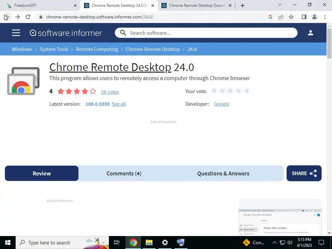
Task: Open the computer app on taskbar
Action: click(181, 243)
